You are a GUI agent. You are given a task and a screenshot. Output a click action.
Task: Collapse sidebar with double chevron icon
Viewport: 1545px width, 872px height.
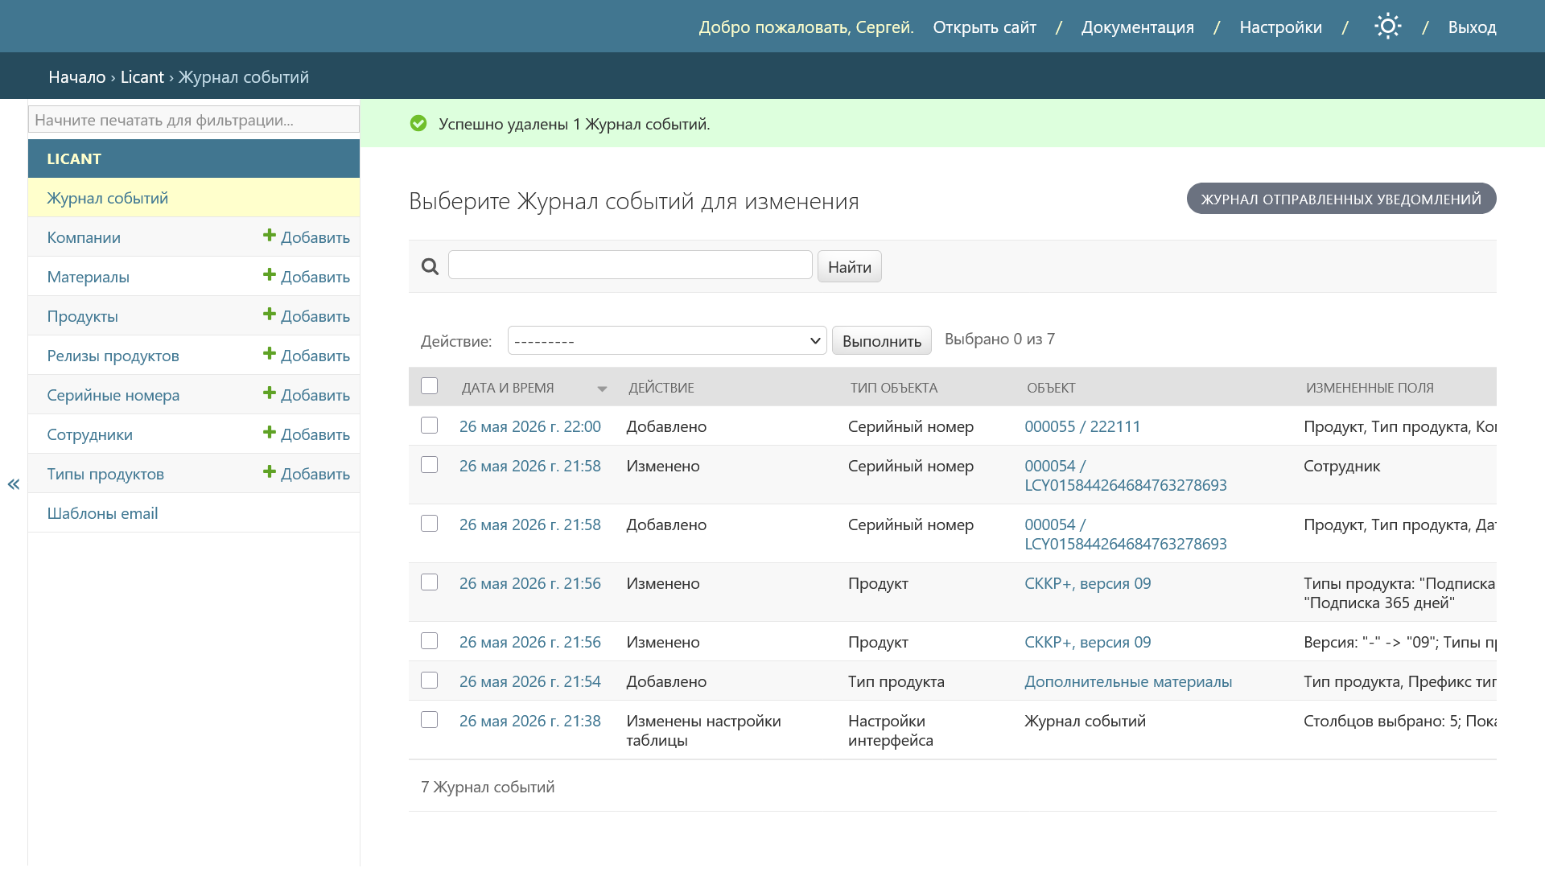click(14, 484)
